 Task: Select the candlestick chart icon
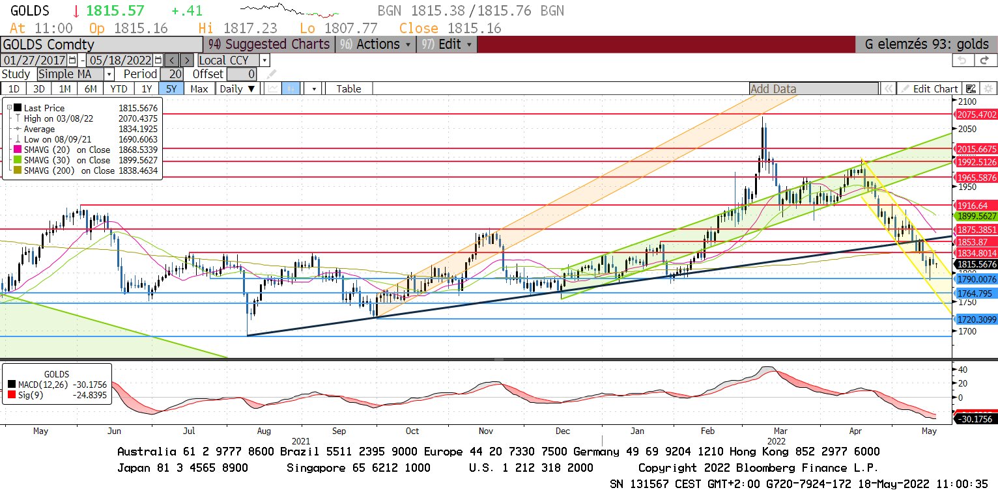(x=291, y=88)
